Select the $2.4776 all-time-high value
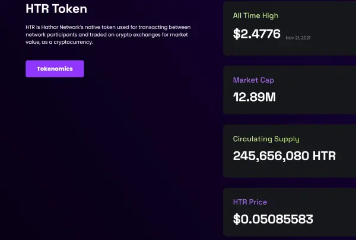356x240 pixels. pos(256,34)
